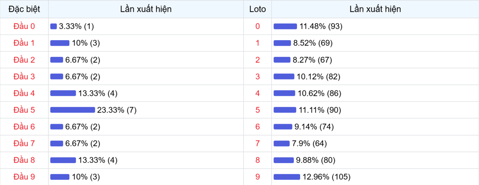Select Loto number 9 label
The width and height of the screenshot is (479, 185).
[x=257, y=177]
